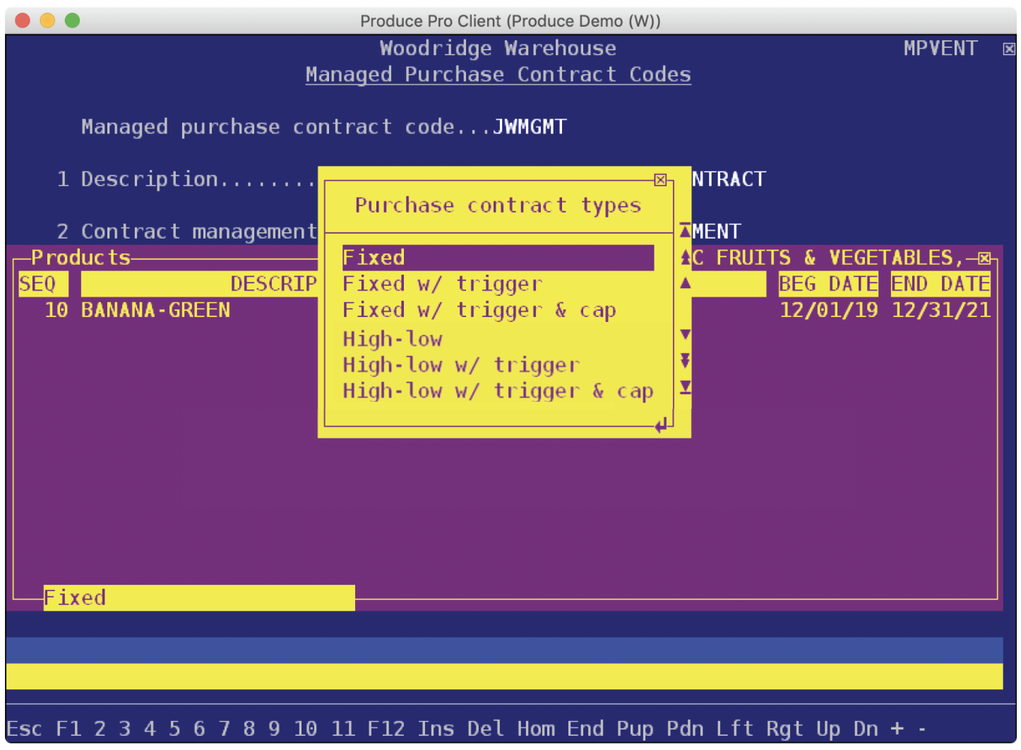The width and height of the screenshot is (1021, 750).
Task: Click the Lft key in the bottom bar
Action: 735,728
